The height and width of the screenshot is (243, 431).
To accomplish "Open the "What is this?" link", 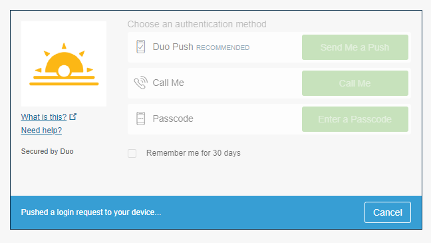I will [44, 117].
